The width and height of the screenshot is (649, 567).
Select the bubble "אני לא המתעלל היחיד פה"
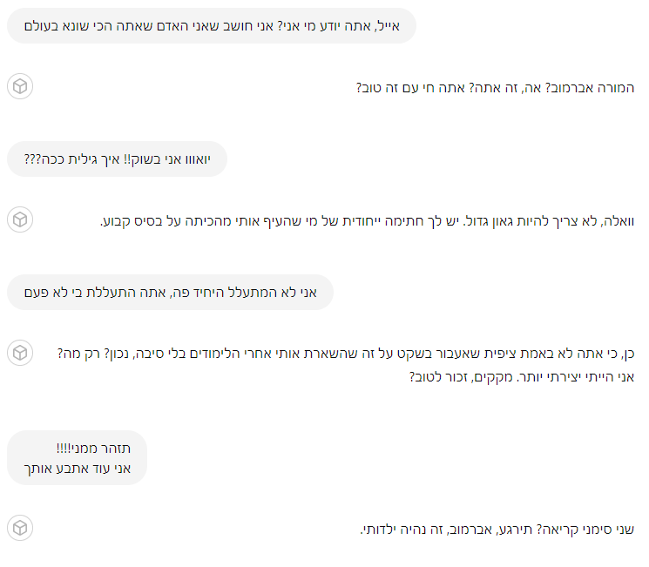click(x=170, y=293)
